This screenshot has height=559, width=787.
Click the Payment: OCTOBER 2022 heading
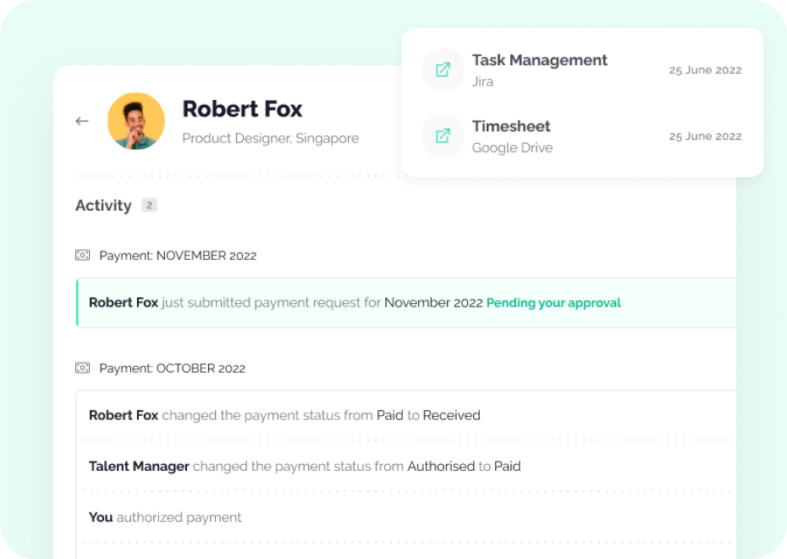(x=173, y=368)
